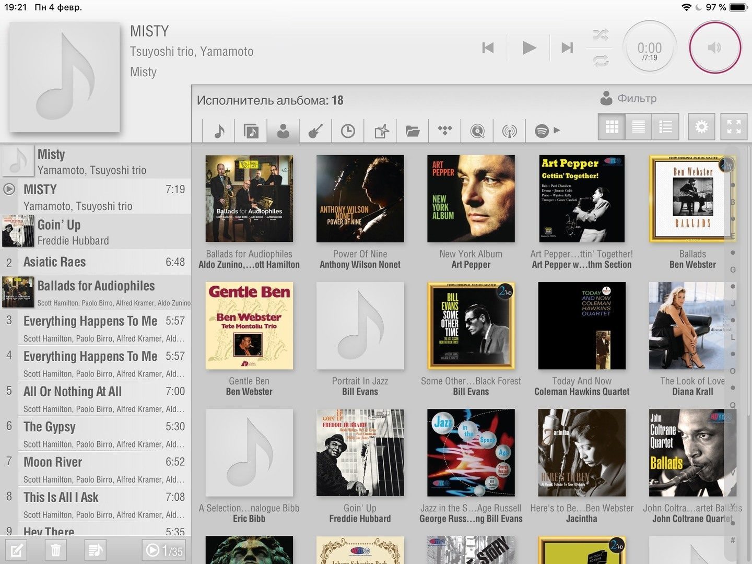Viewport: 752px width, 564px height.
Task: Expand the Spotify icon arrow for more sources
Action: pyautogui.click(x=557, y=131)
